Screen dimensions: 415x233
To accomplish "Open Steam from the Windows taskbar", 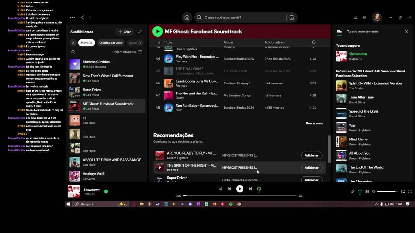I will pyautogui.click(x=158, y=204).
